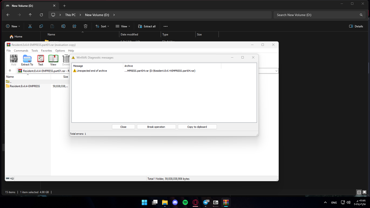
Task: Open the WinRAR File menu
Action: pos(9,51)
